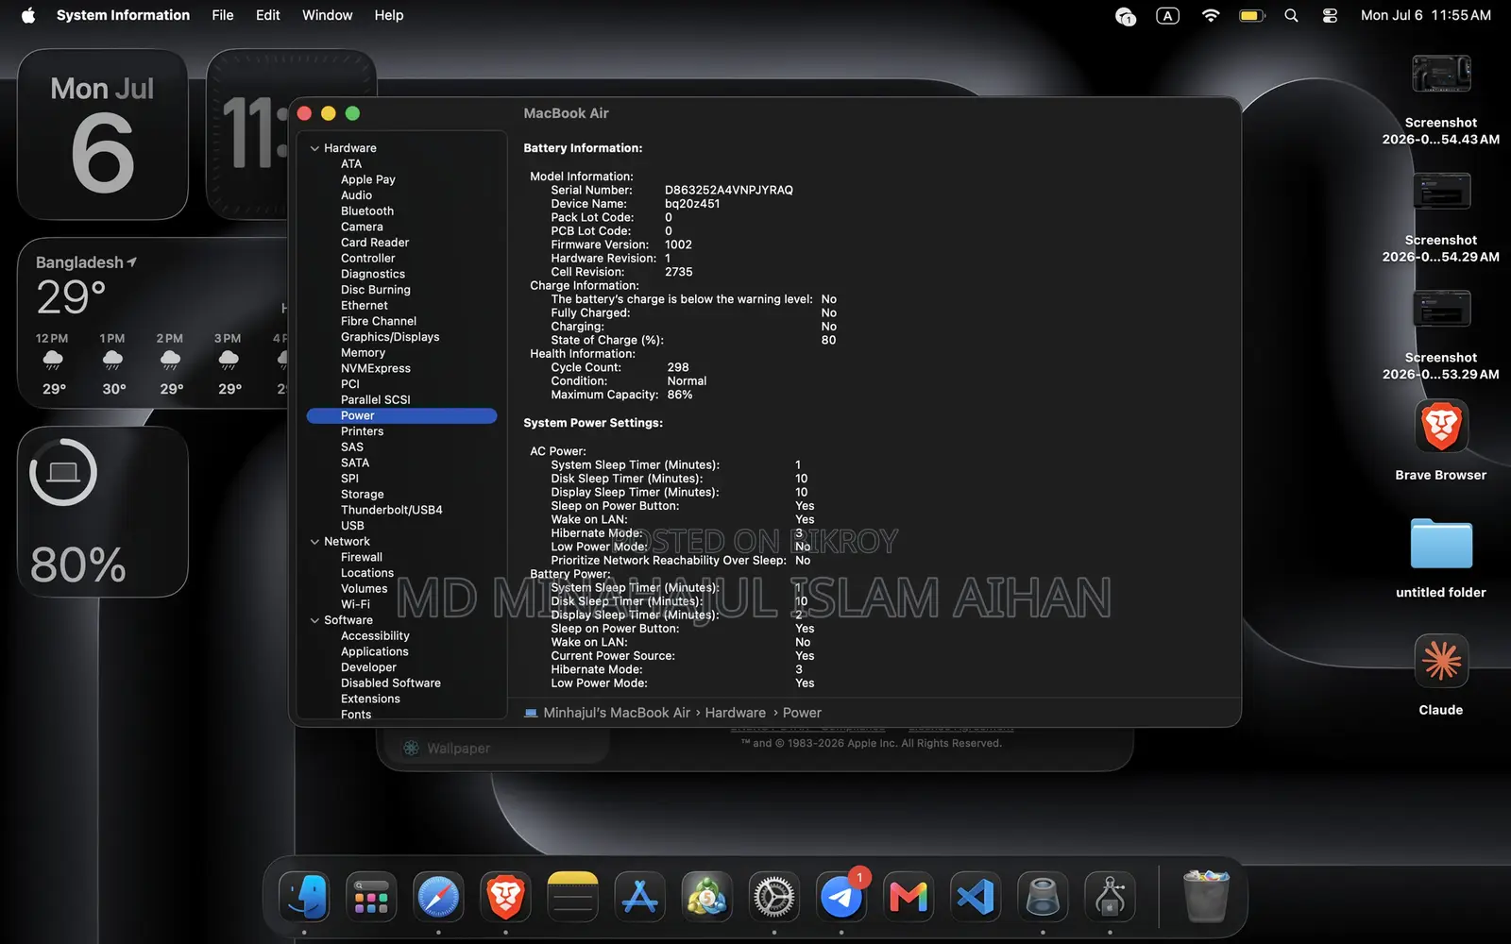The image size is (1511, 944).
Task: Select Graphics/Displays in the sidebar
Action: [x=390, y=337]
